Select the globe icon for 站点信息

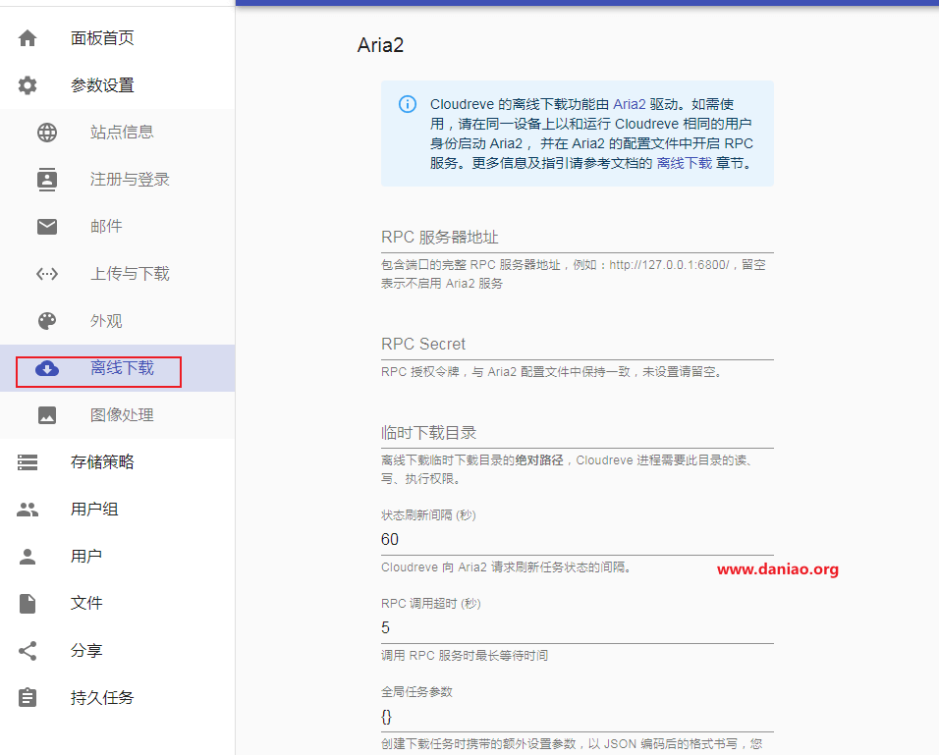[x=47, y=133]
